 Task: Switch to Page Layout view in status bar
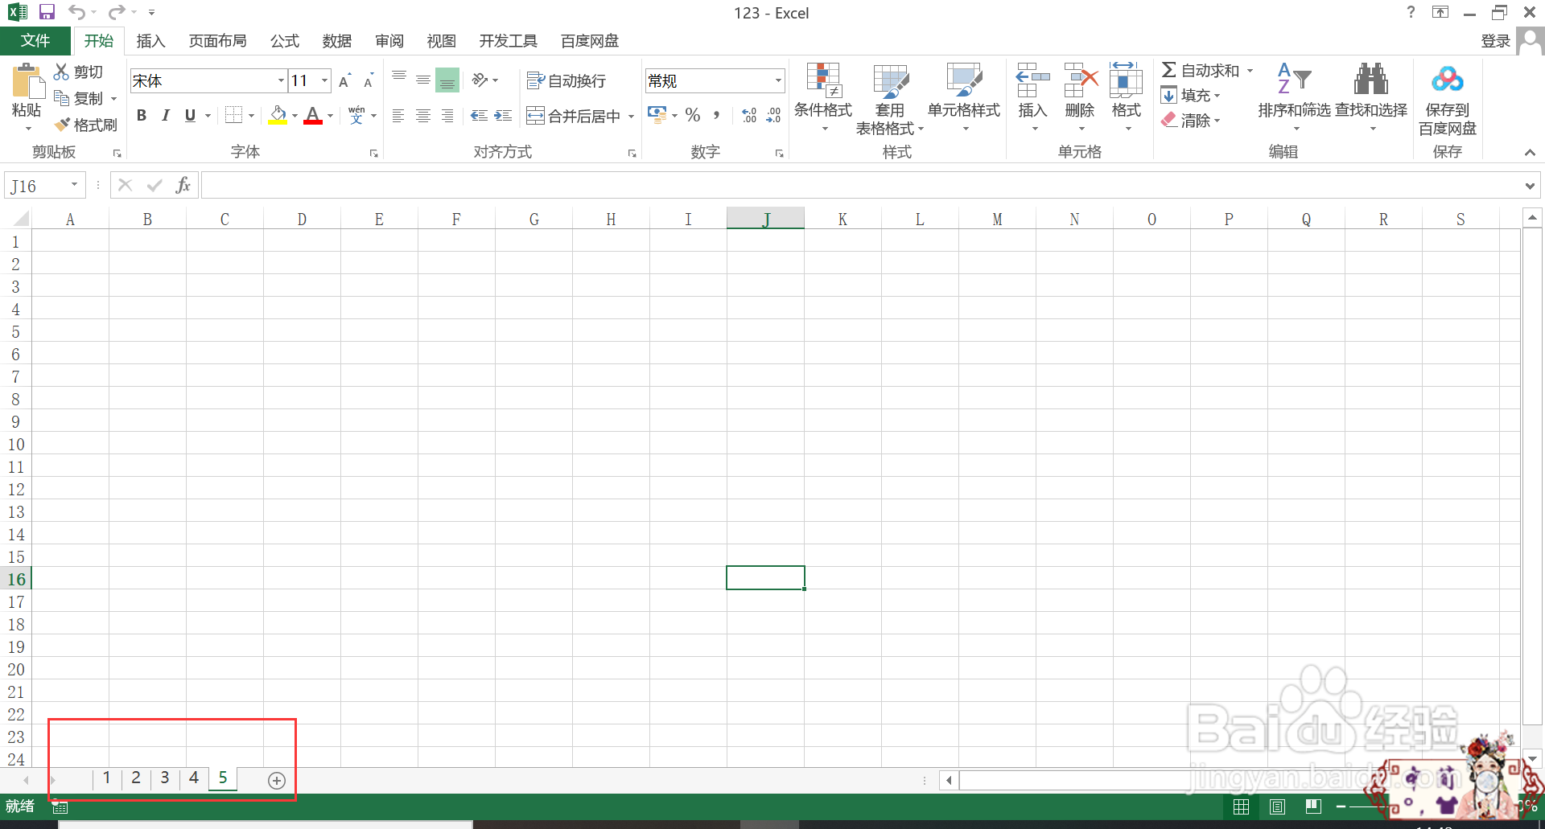(1277, 806)
